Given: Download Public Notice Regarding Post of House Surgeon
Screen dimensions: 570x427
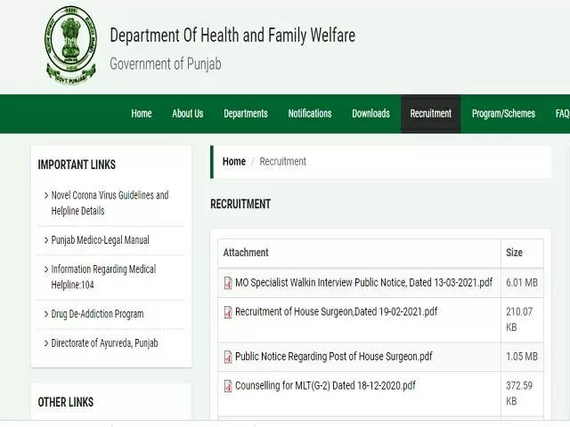Looking at the screenshot, I should pyautogui.click(x=334, y=357).
